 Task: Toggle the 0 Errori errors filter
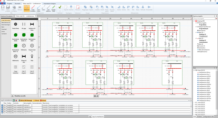coord(43,100)
